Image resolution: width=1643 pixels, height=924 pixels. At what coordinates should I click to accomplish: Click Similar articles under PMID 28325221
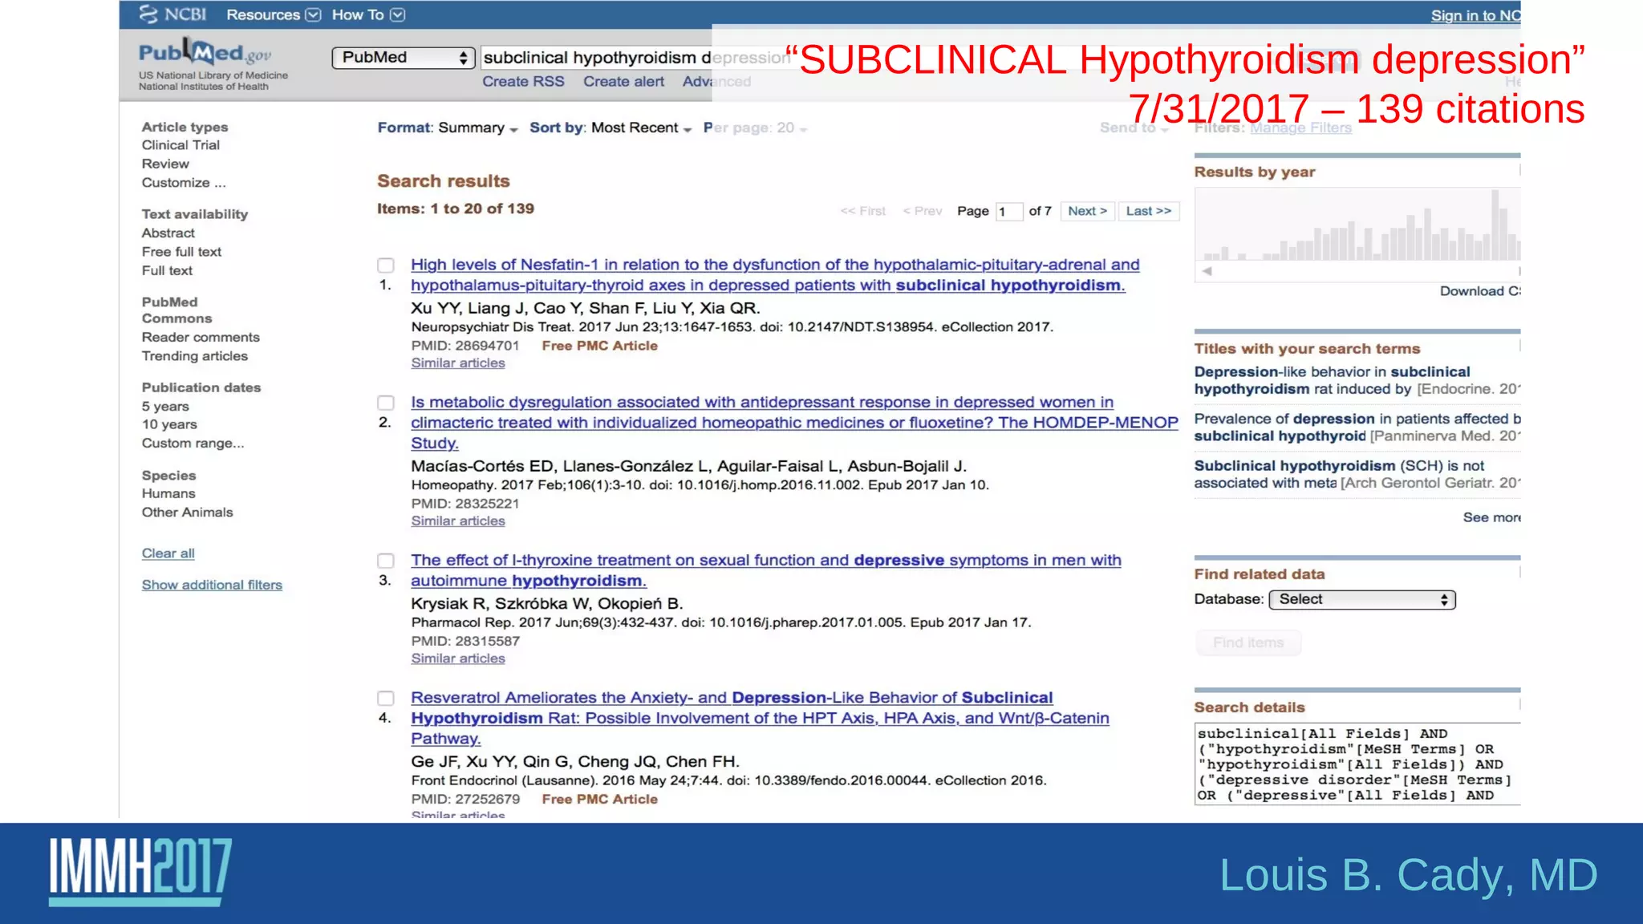(x=458, y=521)
